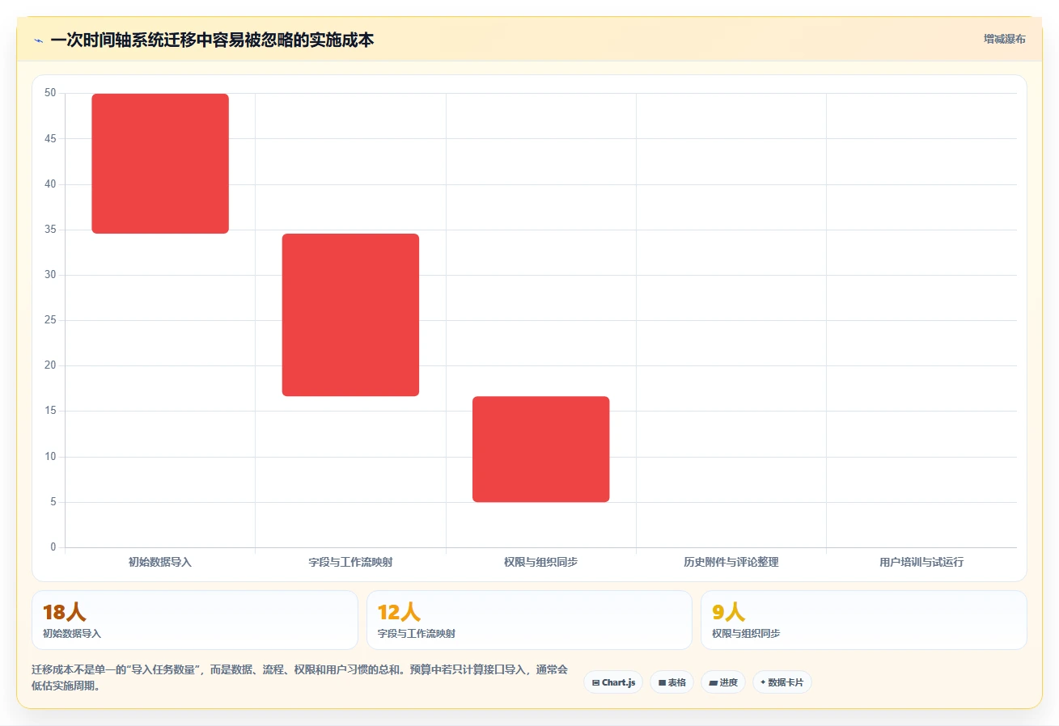The image size is (1059, 726).
Task: Click x-axis label 用户培训与试运行
Action: point(921,562)
